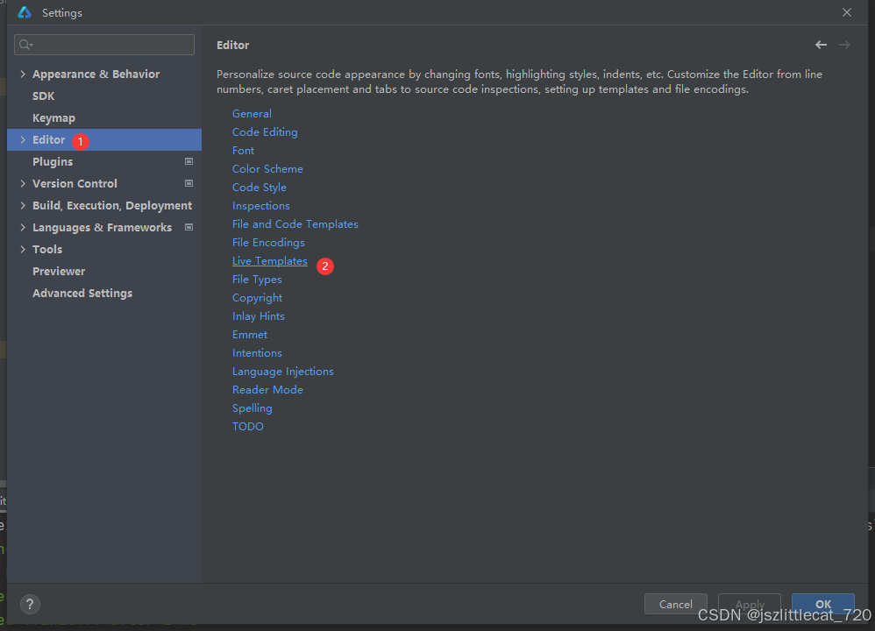Select Keymap in the settings tree

pyautogui.click(x=53, y=118)
